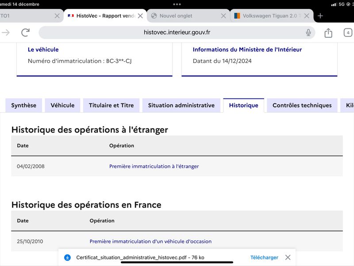
Task: Switch to the HistoVec - Rapport tab
Action: click(x=105, y=16)
